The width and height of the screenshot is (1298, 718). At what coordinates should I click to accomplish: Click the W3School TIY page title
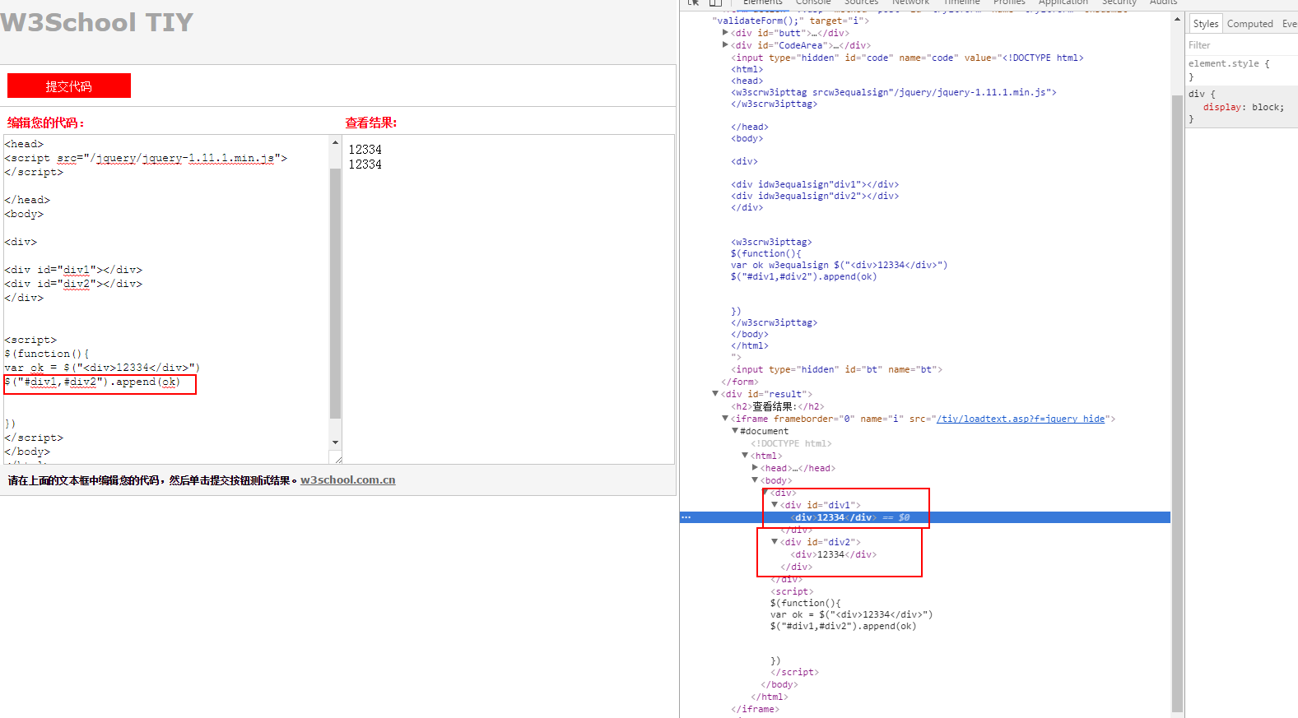[97, 22]
